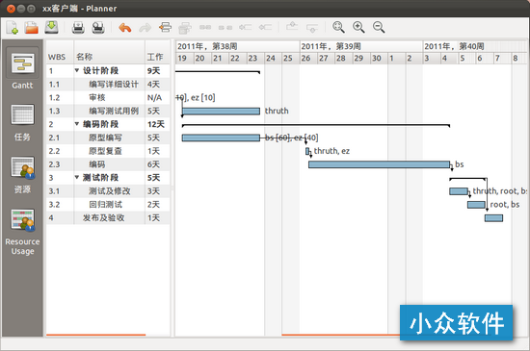Click the Move task up icon
The height and width of the screenshot is (351, 530).
[292, 26]
